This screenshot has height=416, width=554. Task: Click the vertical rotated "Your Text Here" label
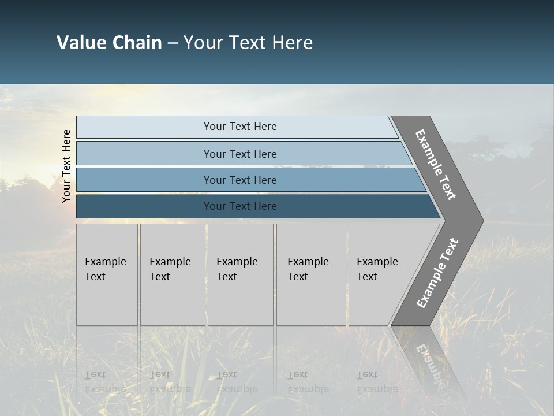(x=66, y=166)
